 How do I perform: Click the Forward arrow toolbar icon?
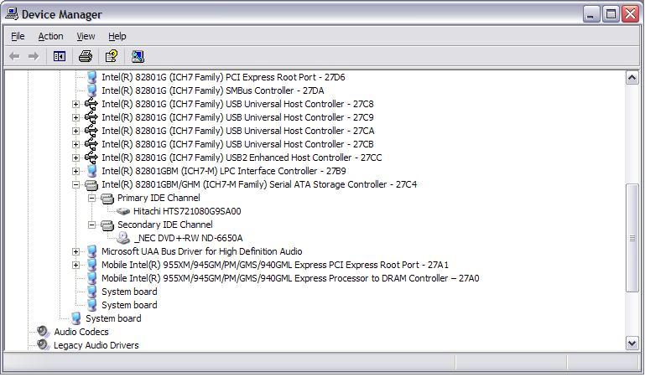tap(34, 56)
